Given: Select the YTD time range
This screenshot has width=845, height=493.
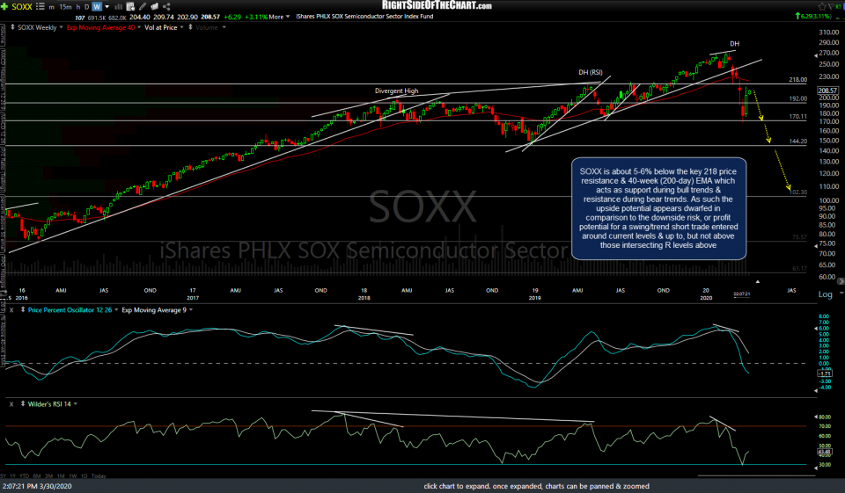Looking at the screenshot, I should (x=25, y=475).
